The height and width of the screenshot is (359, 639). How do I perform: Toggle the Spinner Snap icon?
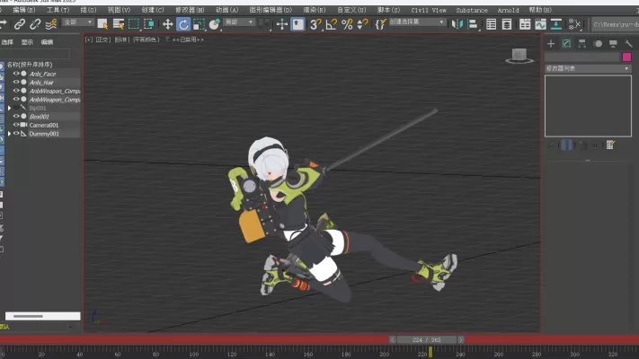(362, 24)
